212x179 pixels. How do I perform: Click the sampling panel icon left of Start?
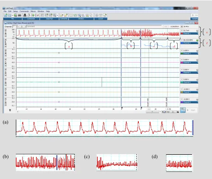[183, 110]
